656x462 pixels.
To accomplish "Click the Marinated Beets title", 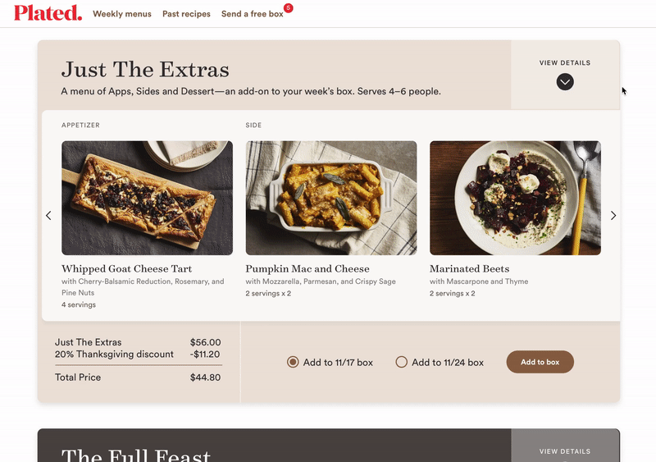I will point(469,268).
